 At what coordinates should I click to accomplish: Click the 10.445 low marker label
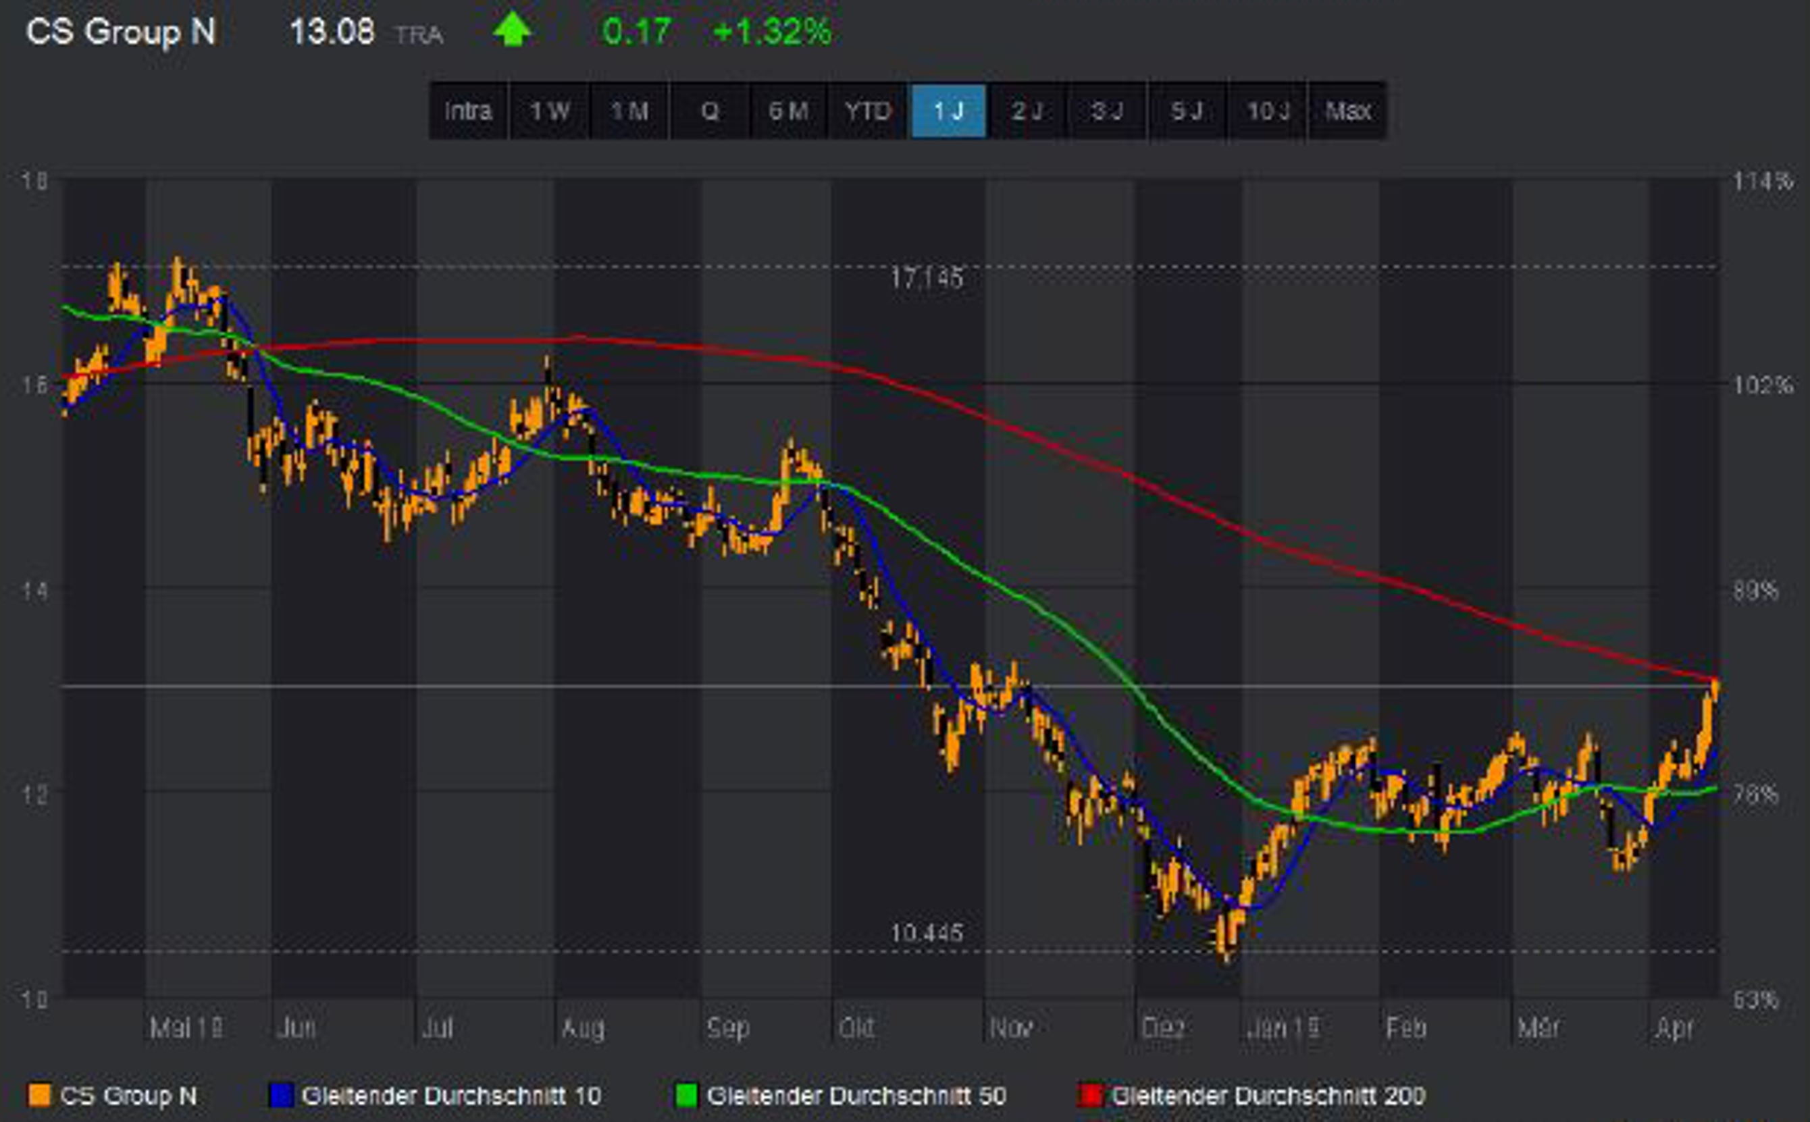coord(926,933)
